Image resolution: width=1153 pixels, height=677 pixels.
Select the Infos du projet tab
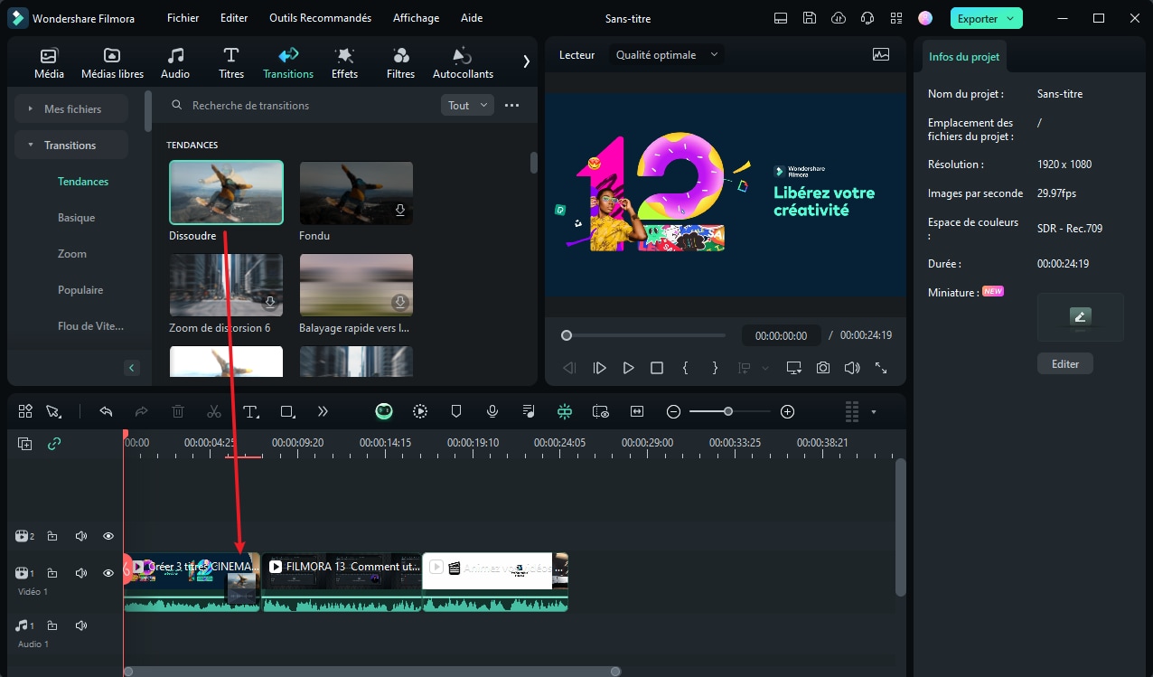click(x=964, y=56)
